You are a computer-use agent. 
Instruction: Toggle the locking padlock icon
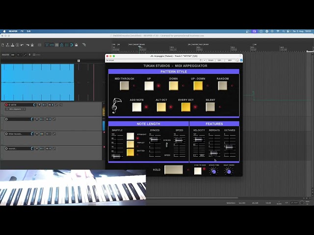pyautogui.click(x=77, y=45)
